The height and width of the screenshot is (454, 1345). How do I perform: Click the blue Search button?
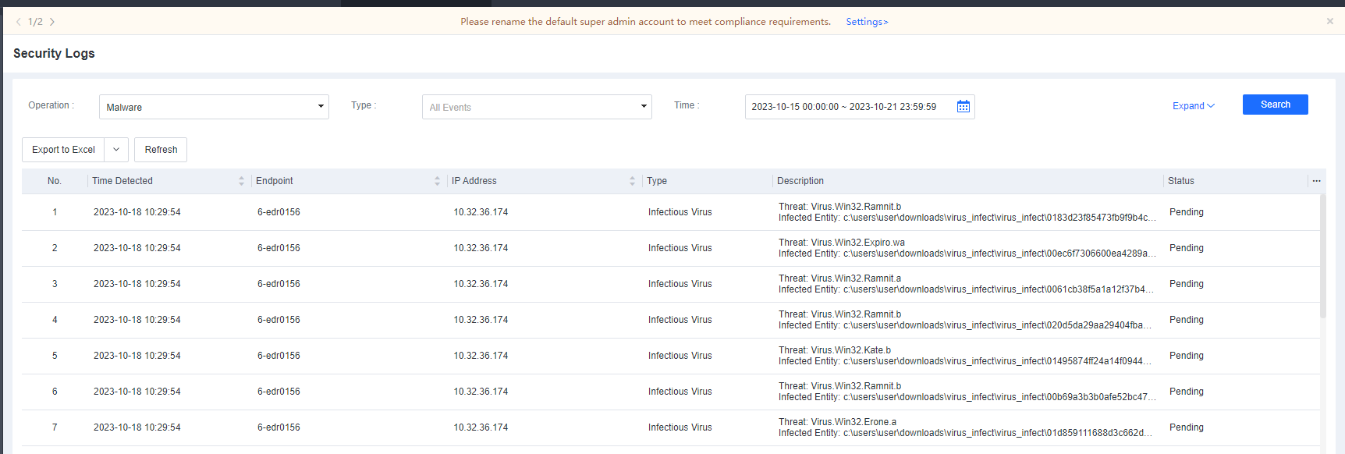coord(1275,105)
